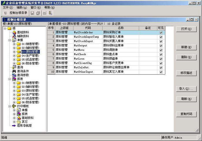
Task: Uncheck 可见 for the MatStockOrder row
Action: tap(161, 33)
